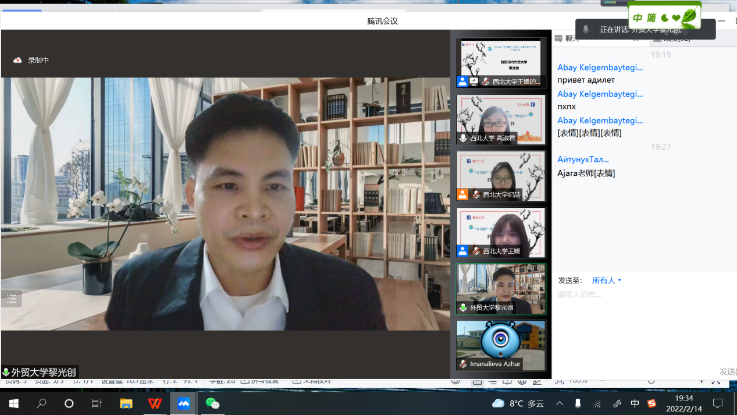
Task: Open File Explorer in the taskbar
Action: click(126, 403)
